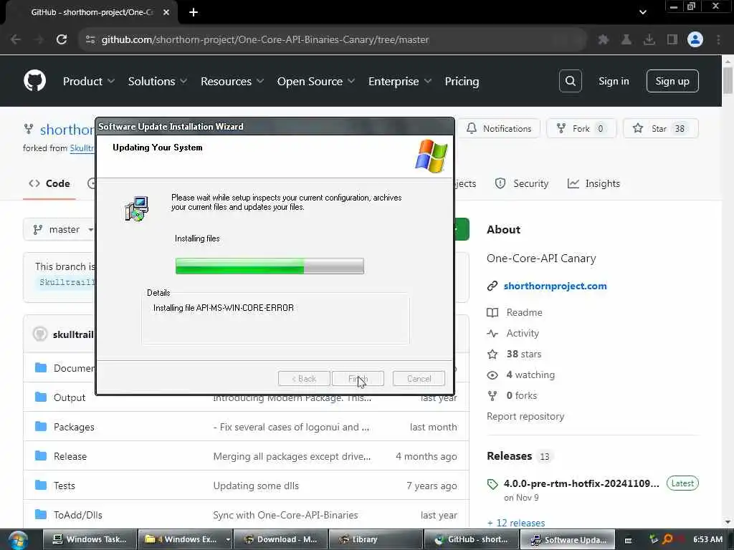Open shorthornproject.com link
This screenshot has width=734, height=550.
click(556, 286)
